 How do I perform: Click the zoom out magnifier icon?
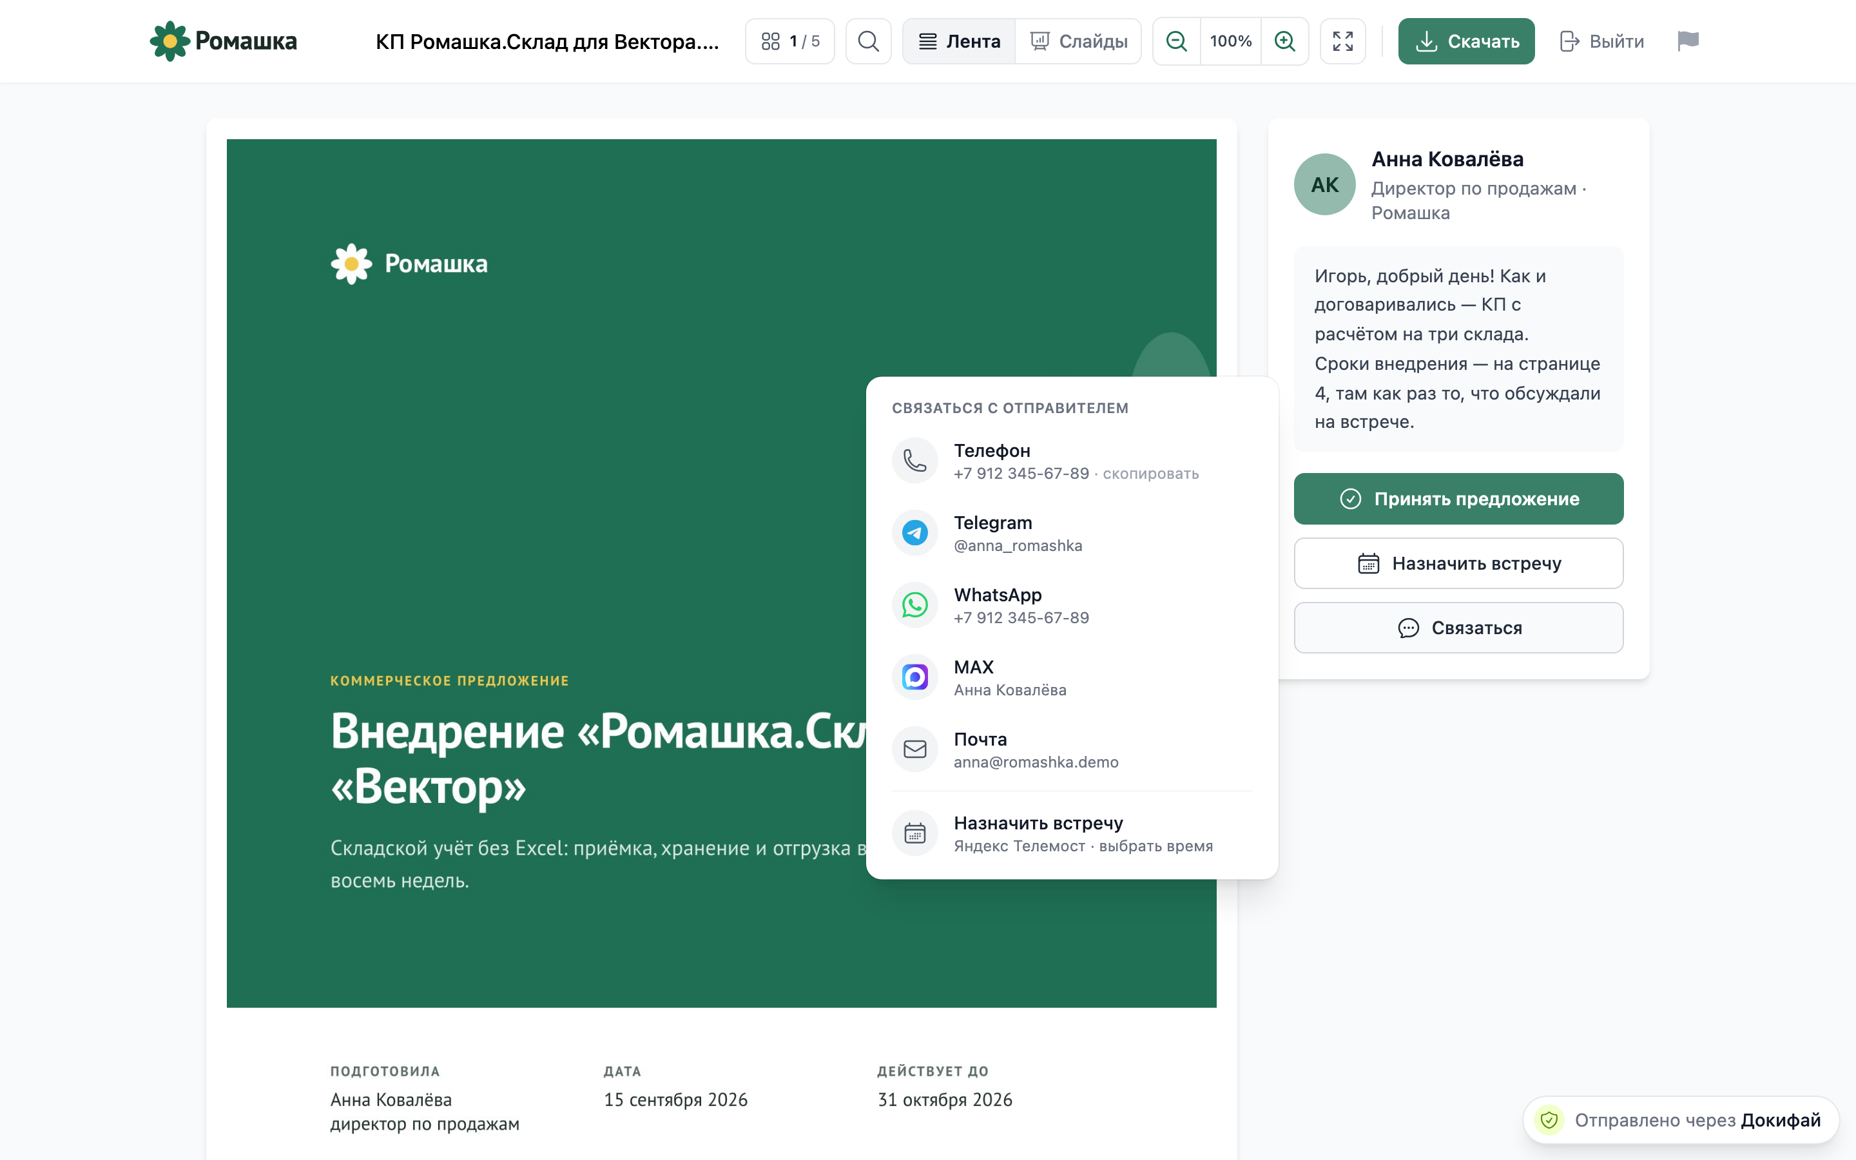pos(1177,41)
